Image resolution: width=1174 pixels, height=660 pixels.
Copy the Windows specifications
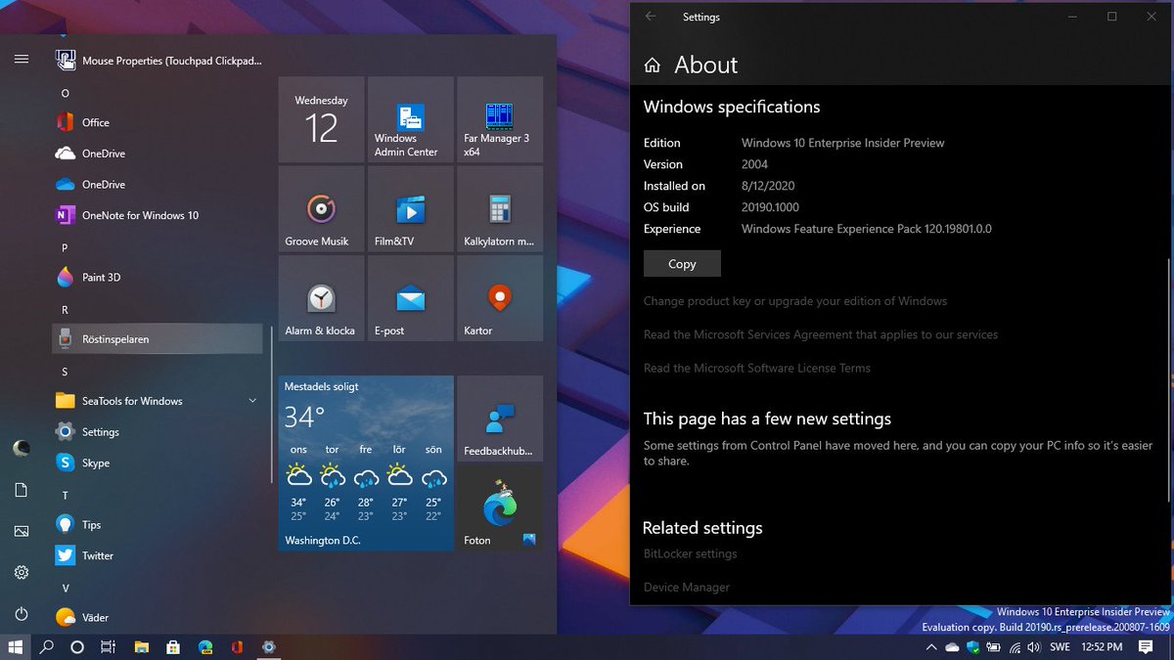click(x=682, y=264)
